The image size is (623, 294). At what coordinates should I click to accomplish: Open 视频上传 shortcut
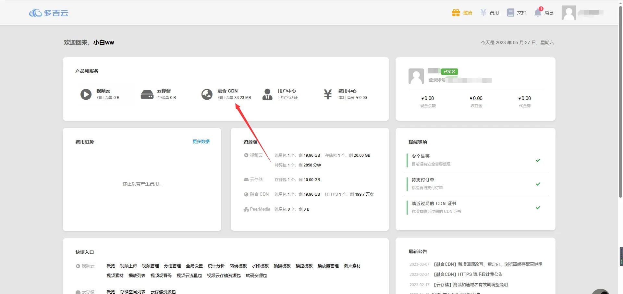point(128,266)
